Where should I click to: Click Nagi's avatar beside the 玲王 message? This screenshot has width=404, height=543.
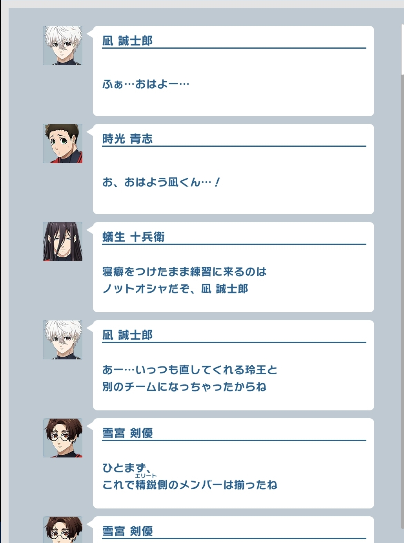coord(63,340)
